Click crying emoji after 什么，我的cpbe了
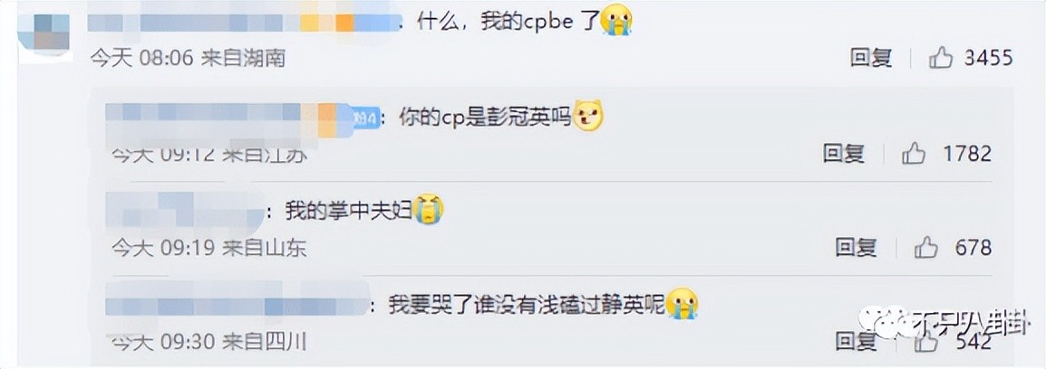 tap(615, 21)
